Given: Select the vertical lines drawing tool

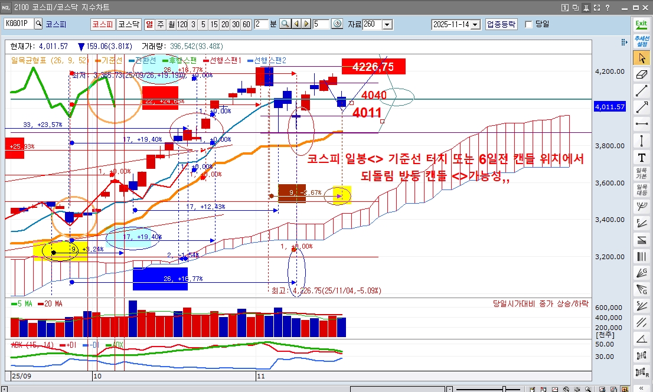Looking at the screenshot, I should coord(641,256).
